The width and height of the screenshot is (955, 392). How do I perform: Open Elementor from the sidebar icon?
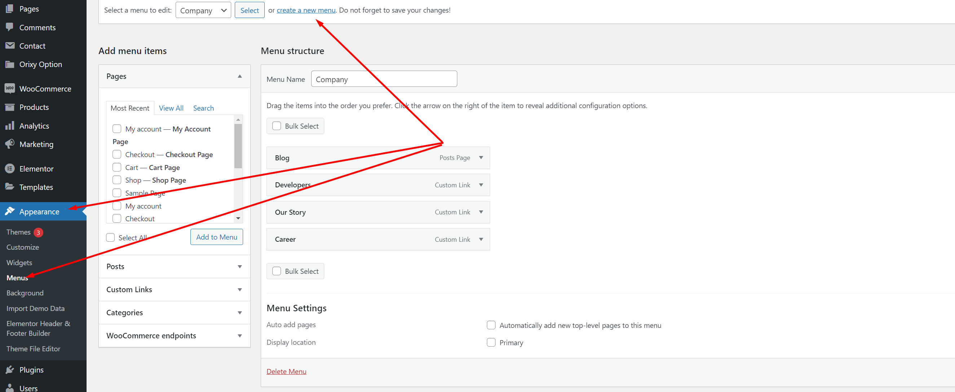coord(10,169)
